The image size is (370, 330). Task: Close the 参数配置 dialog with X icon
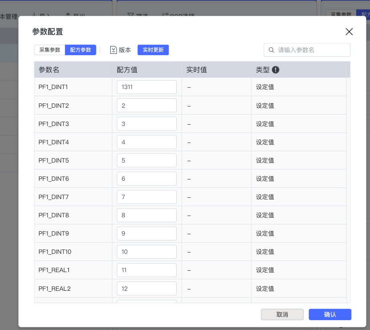point(349,32)
